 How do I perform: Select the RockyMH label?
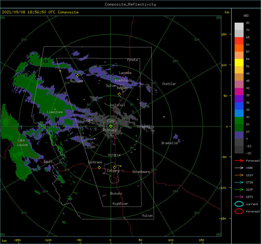coord(77,81)
